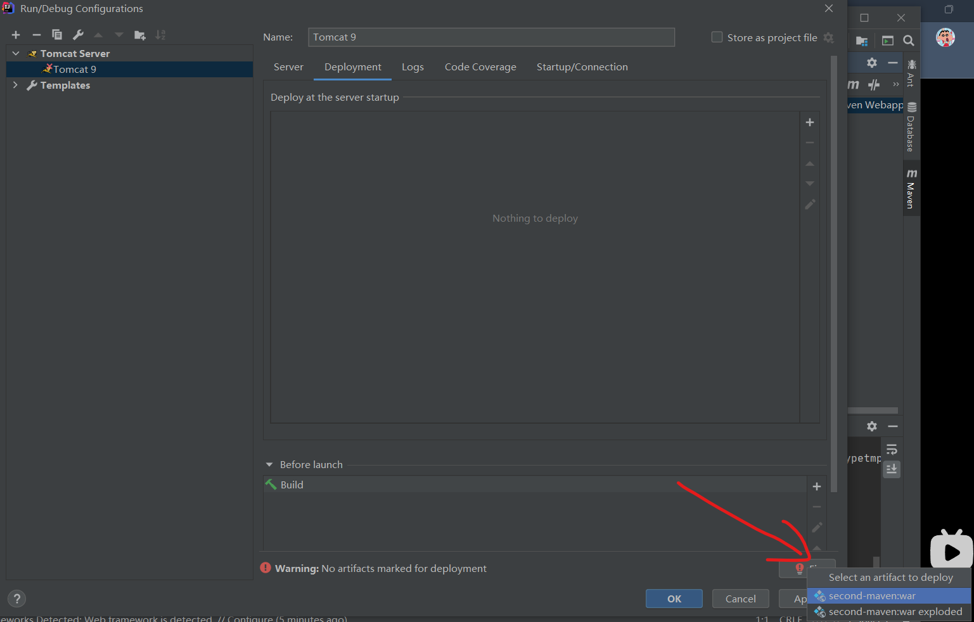Choose second-maven:war exploded artifact
The height and width of the screenshot is (622, 974).
pyautogui.click(x=889, y=612)
